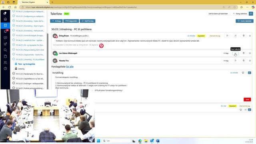Open the search icon in sidebar
This screenshot has width=256, height=144.
(x=5, y=50)
